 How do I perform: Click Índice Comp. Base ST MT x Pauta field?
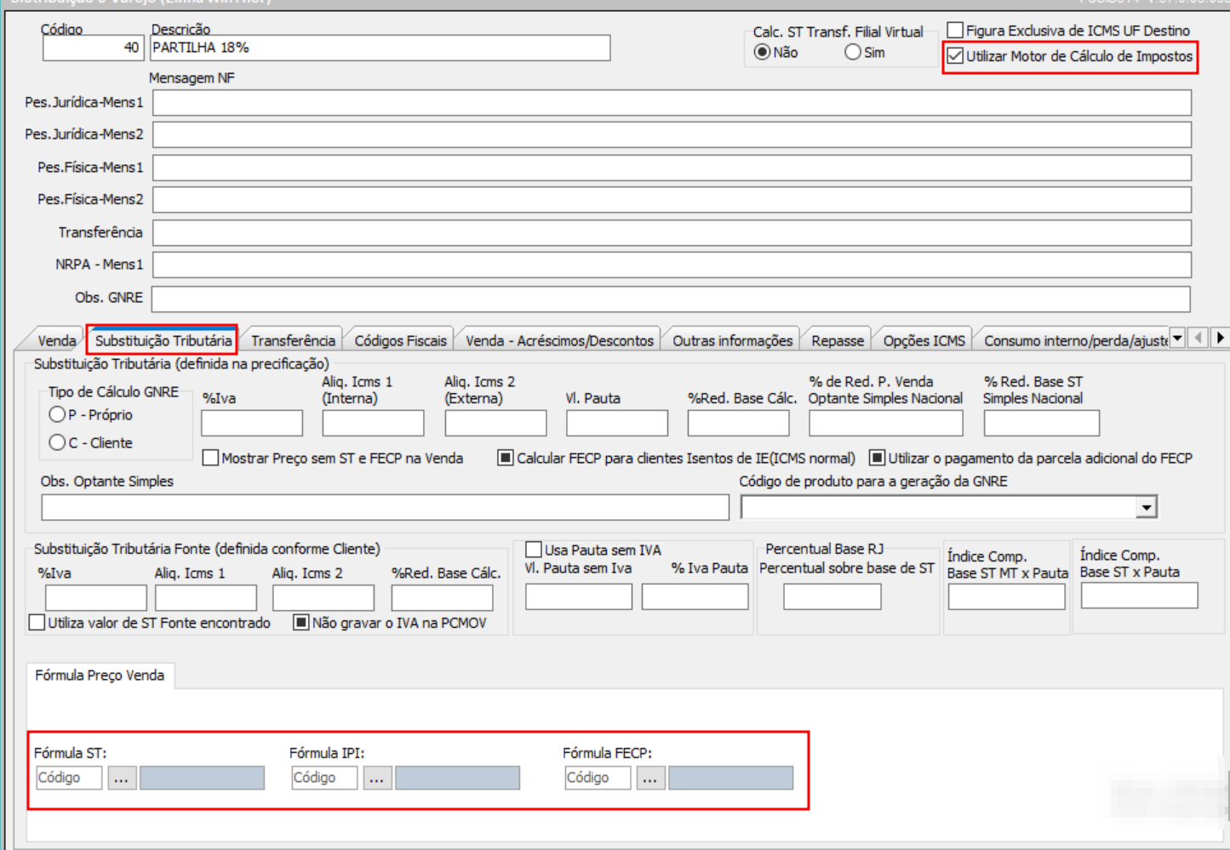(x=1007, y=597)
